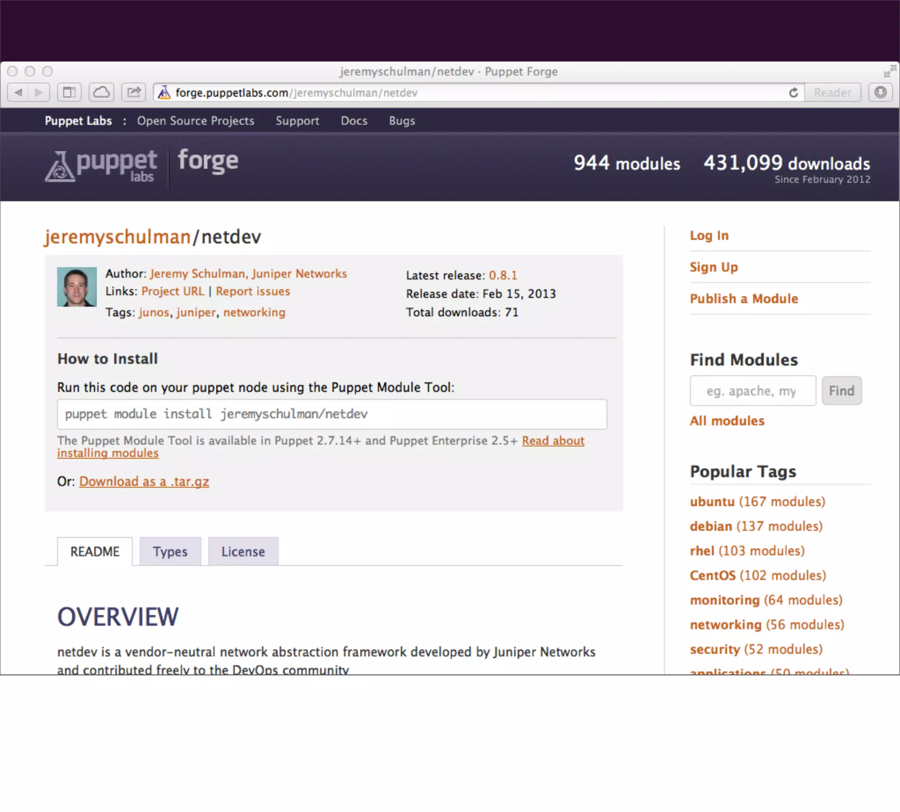Click the iCloud tabs icon
Image resolution: width=900 pixels, height=812 pixels.
click(101, 92)
